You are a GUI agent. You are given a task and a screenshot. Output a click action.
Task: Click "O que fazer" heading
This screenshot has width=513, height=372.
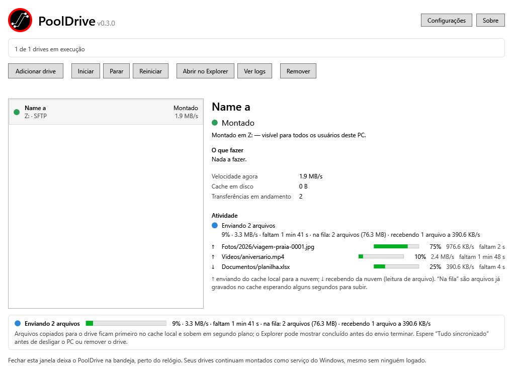pyautogui.click(x=227, y=150)
